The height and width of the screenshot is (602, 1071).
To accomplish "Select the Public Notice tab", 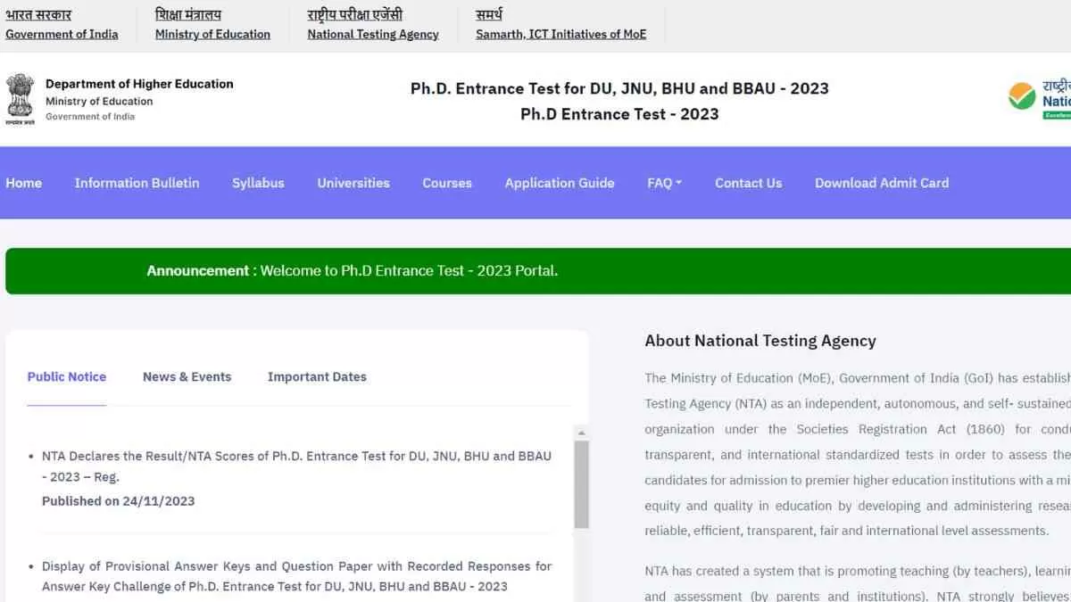I will (67, 376).
